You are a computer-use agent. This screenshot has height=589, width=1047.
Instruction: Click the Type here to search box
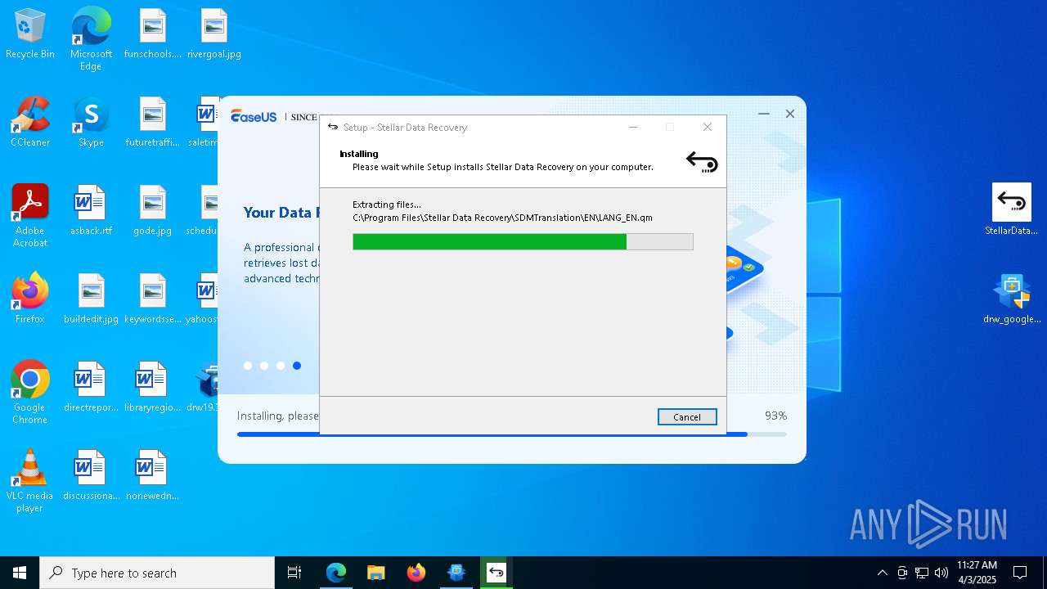click(157, 573)
